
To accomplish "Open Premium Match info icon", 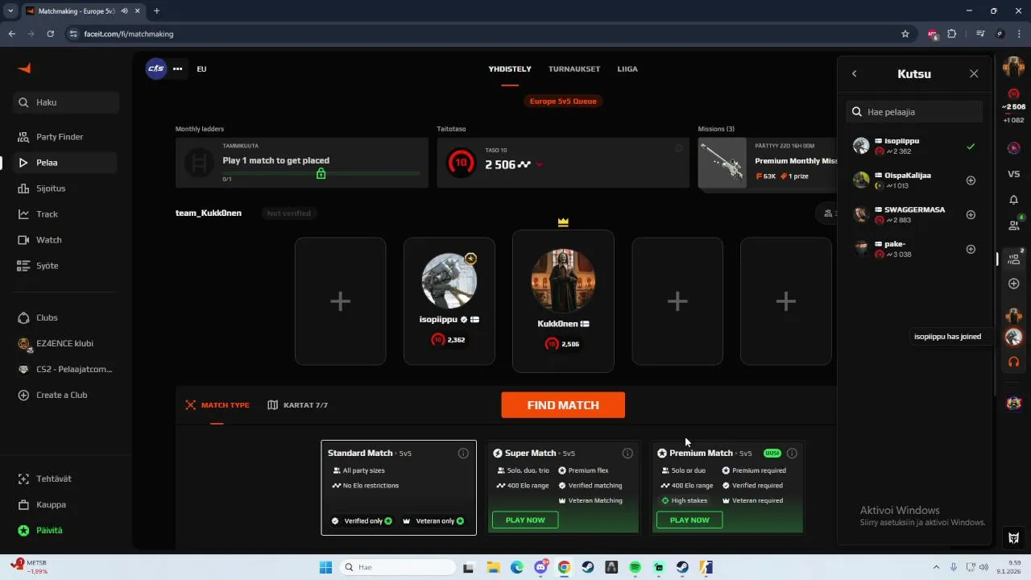I will pyautogui.click(x=792, y=454).
